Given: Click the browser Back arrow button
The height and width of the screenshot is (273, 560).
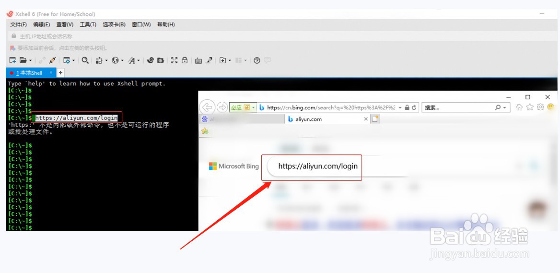Looking at the screenshot, I should pyautogui.click(x=207, y=107).
